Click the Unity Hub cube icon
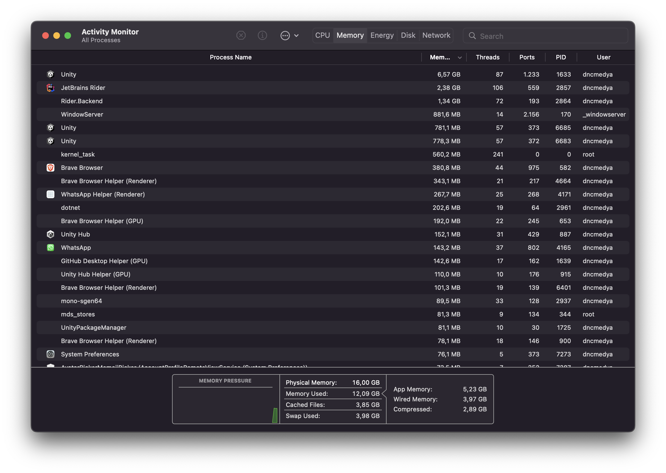Image resolution: width=666 pixels, height=473 pixels. click(x=50, y=234)
